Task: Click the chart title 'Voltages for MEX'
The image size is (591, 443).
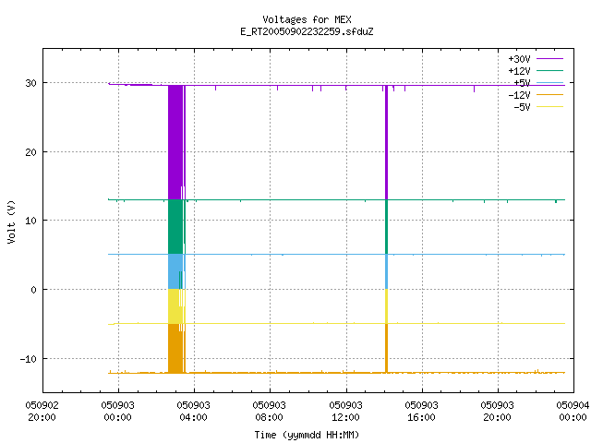Action: click(307, 19)
